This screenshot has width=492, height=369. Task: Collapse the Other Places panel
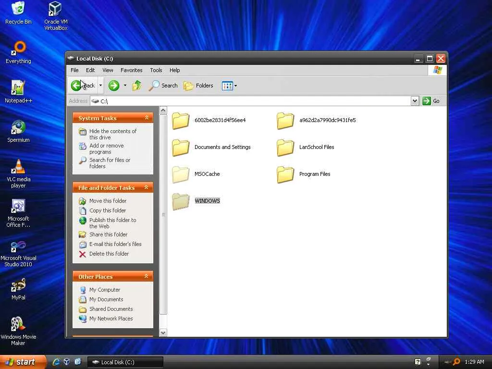[146, 276]
